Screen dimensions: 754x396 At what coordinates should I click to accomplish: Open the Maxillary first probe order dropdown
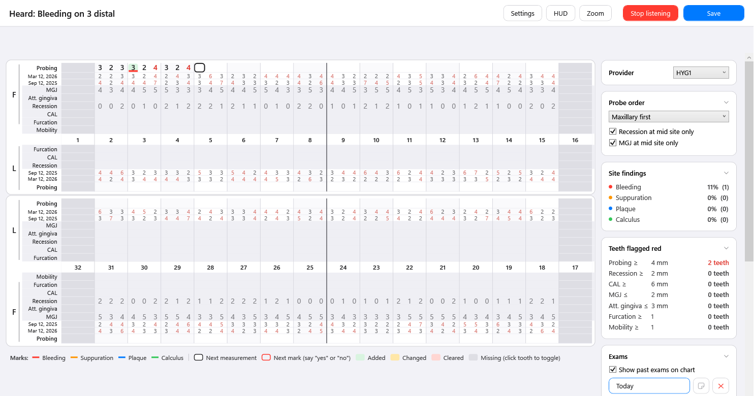[x=669, y=117]
